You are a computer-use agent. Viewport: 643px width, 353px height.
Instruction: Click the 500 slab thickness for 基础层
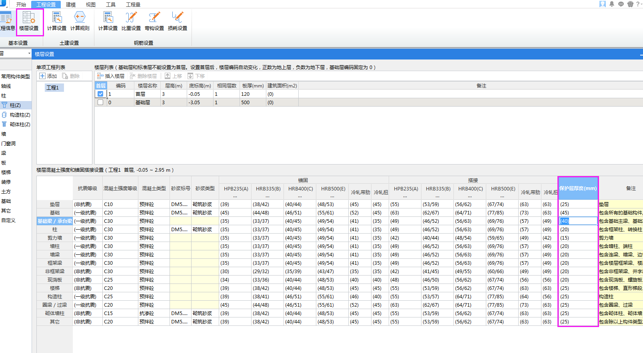(x=253, y=102)
